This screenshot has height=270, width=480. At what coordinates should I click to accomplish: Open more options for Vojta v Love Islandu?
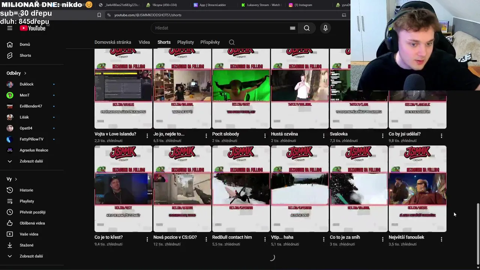(147, 136)
